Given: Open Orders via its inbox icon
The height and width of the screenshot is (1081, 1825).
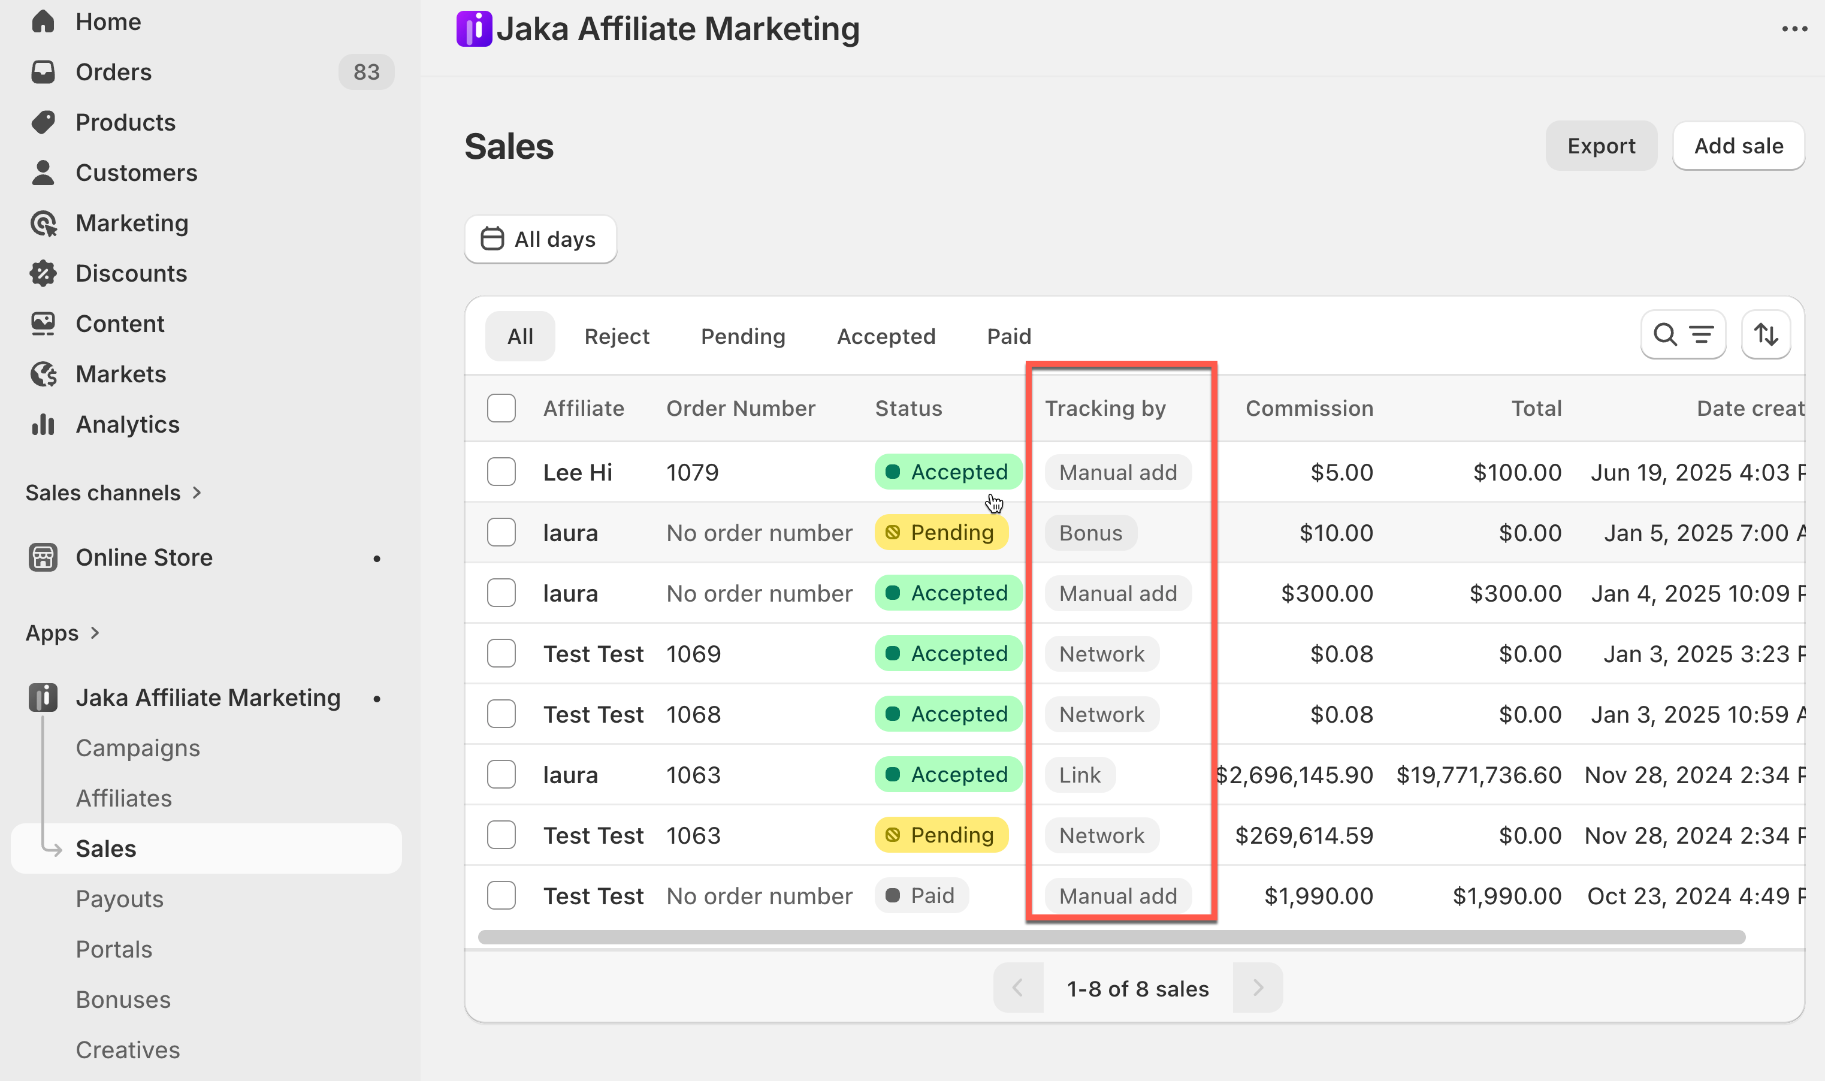Looking at the screenshot, I should coord(43,71).
